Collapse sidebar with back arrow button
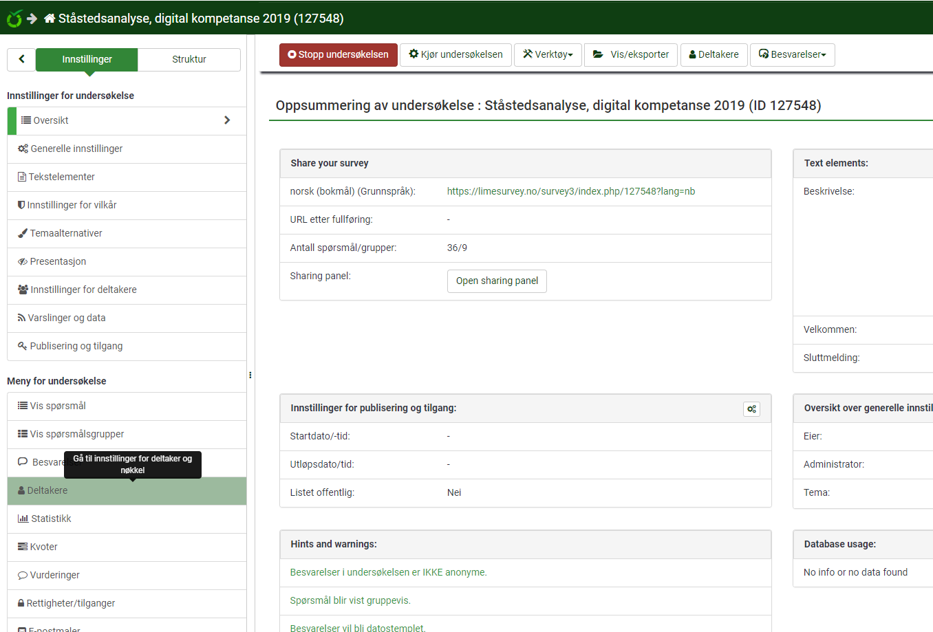 (21, 59)
